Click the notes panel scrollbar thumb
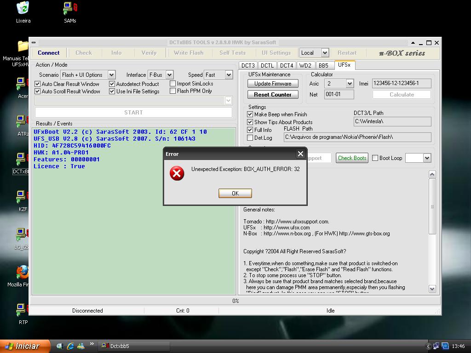This screenshot has width=471, height=353. [432, 206]
